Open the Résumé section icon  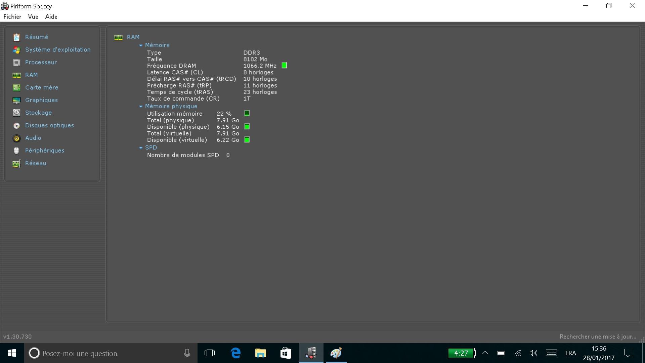16,37
